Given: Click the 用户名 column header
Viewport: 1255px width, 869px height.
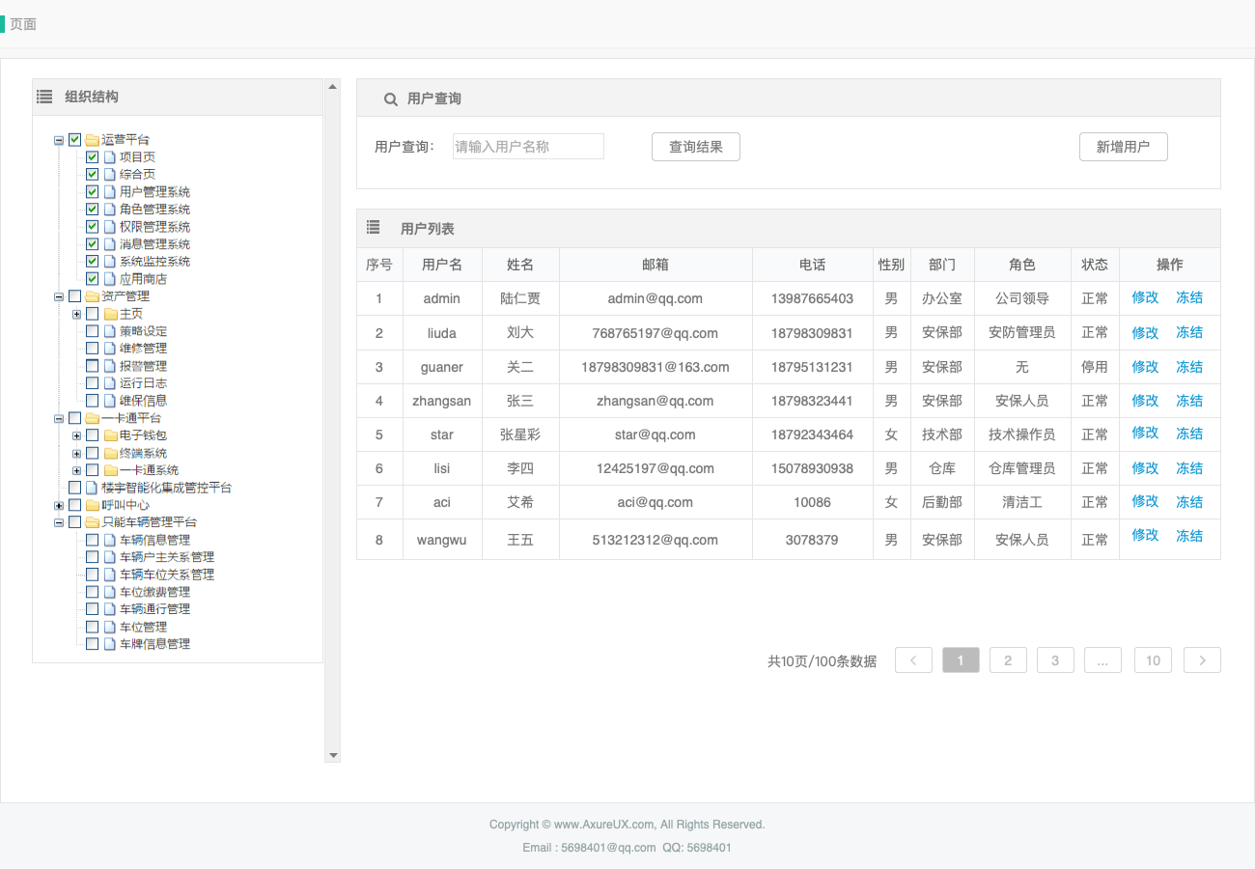Looking at the screenshot, I should [442, 265].
